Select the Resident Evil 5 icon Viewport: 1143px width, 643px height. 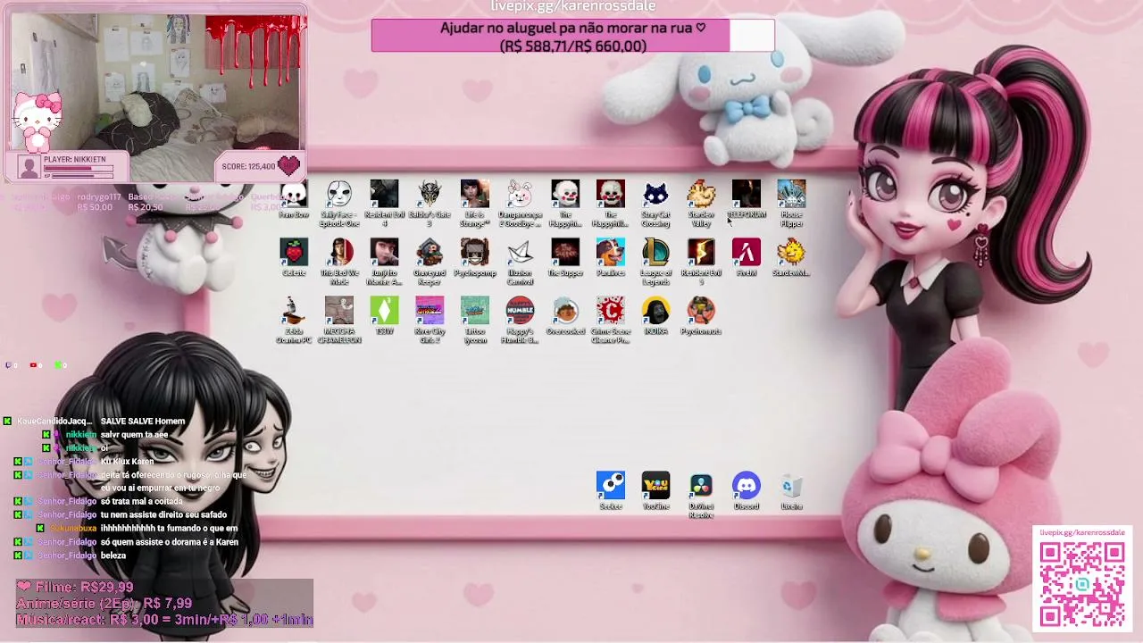(701, 262)
